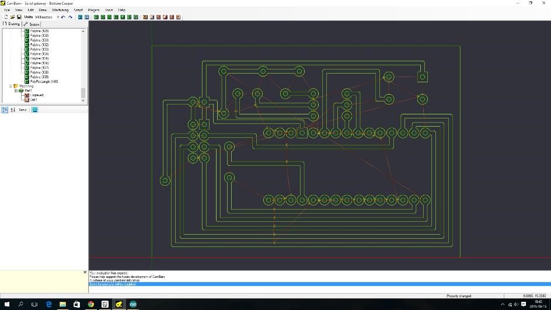Select Polyline (139) in tree
The image size is (551, 310).
click(x=39, y=77)
